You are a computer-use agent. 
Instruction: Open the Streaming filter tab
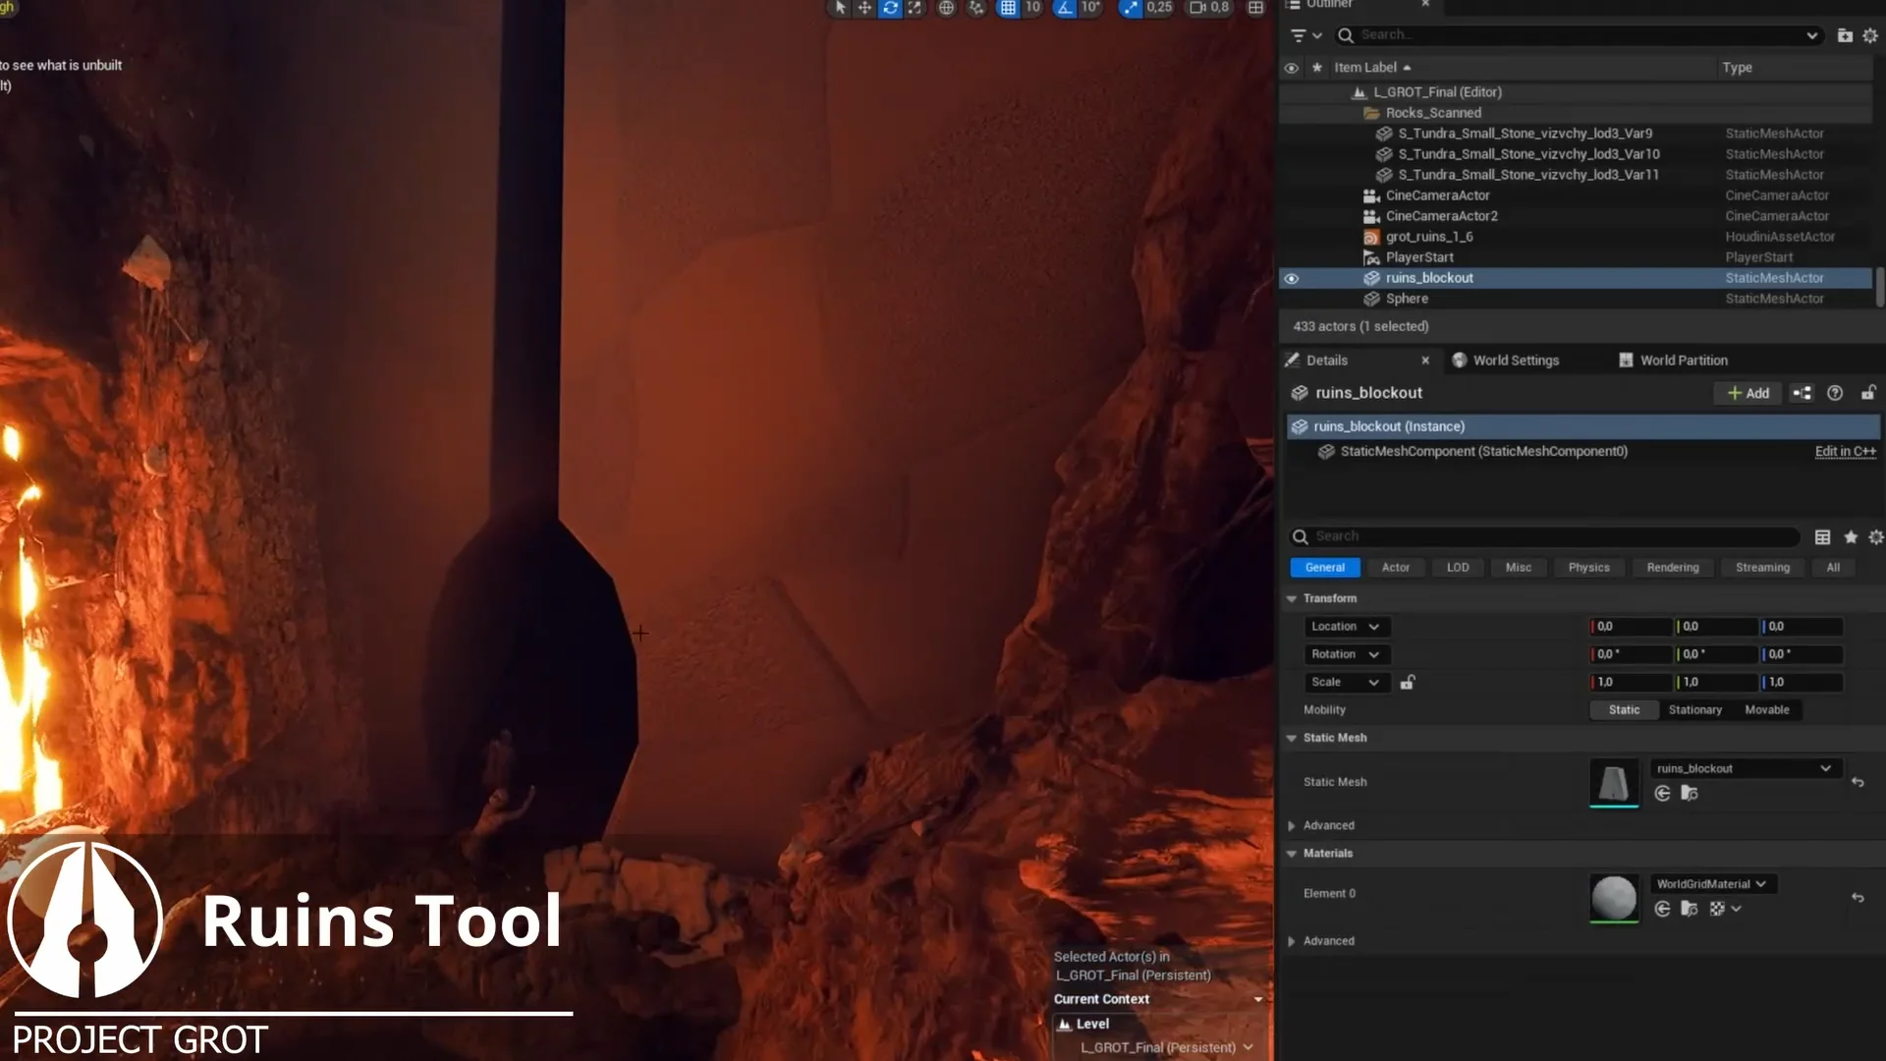coord(1762,567)
